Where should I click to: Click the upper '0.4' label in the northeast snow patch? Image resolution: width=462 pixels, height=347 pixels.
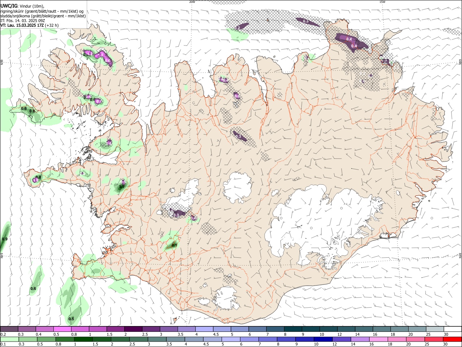(349, 39)
